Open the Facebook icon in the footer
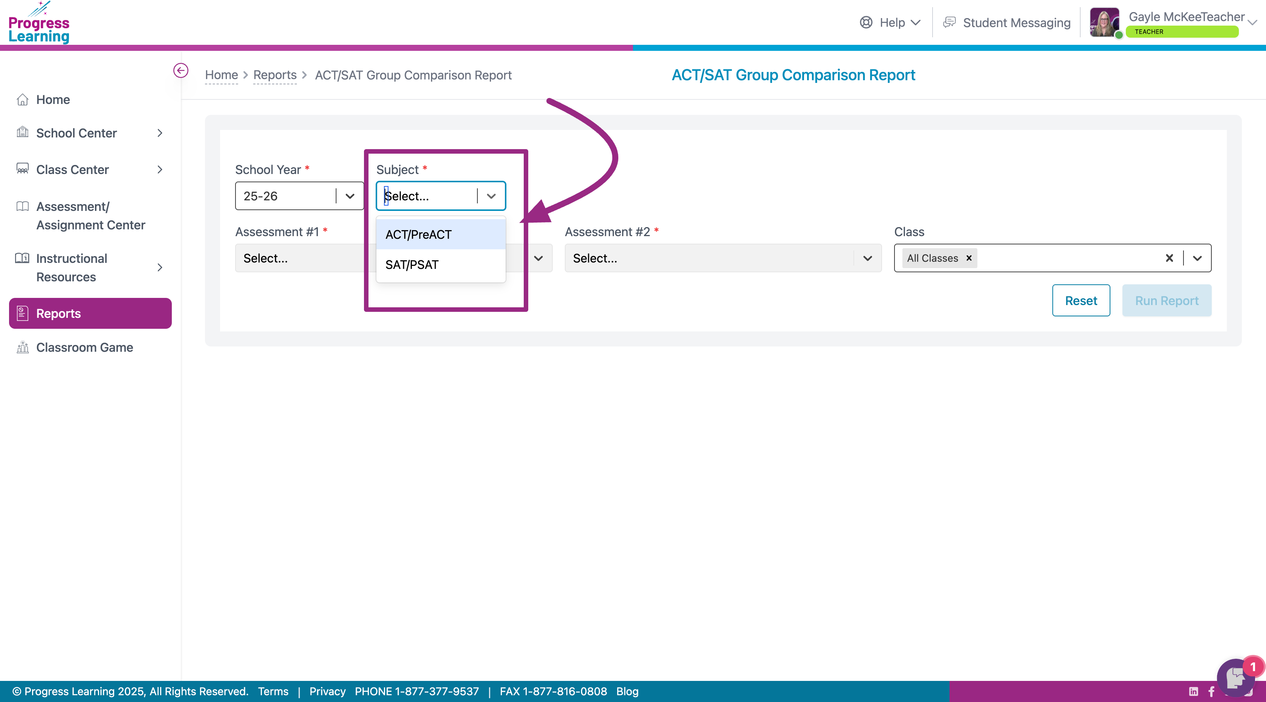 1211,692
